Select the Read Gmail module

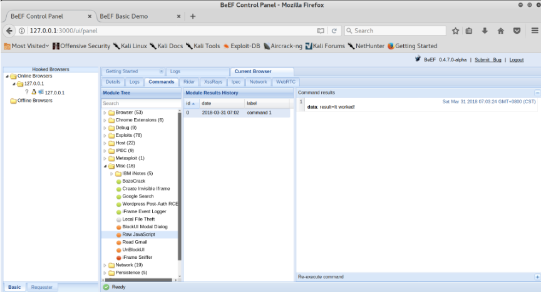click(135, 242)
